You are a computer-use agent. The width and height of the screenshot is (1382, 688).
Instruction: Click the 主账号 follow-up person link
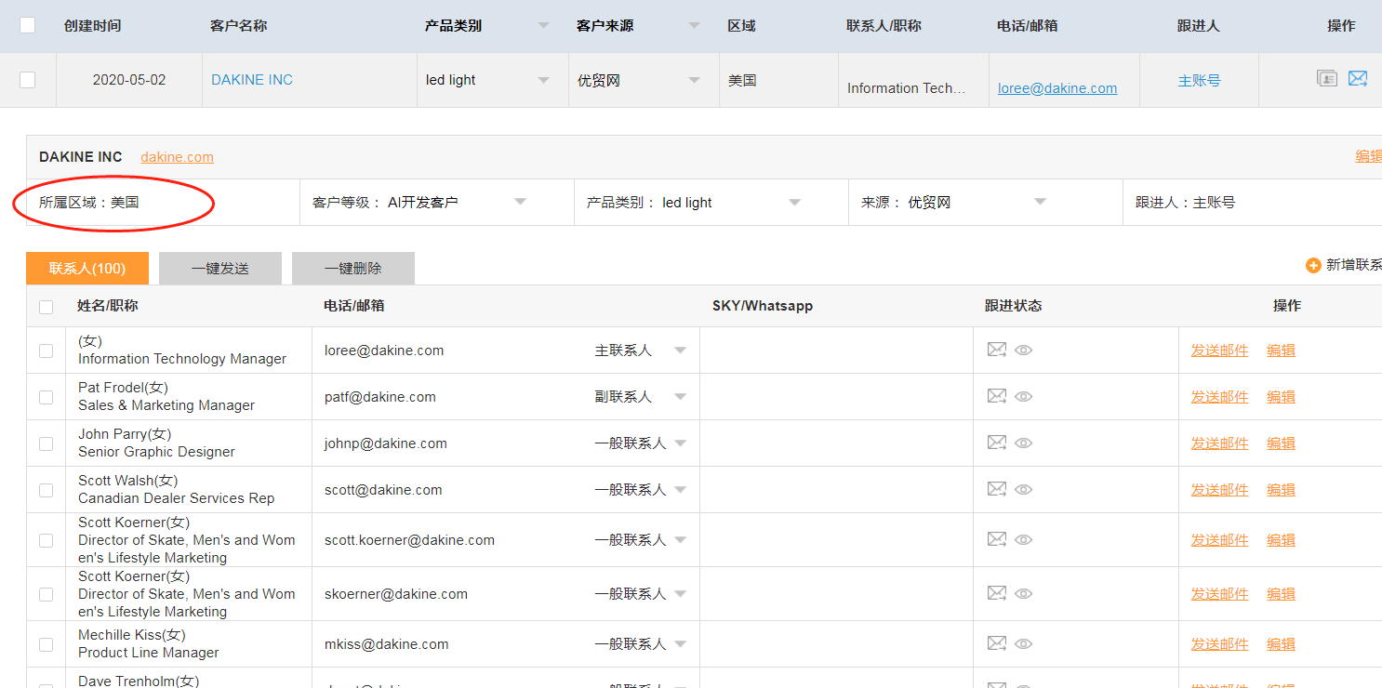1200,80
